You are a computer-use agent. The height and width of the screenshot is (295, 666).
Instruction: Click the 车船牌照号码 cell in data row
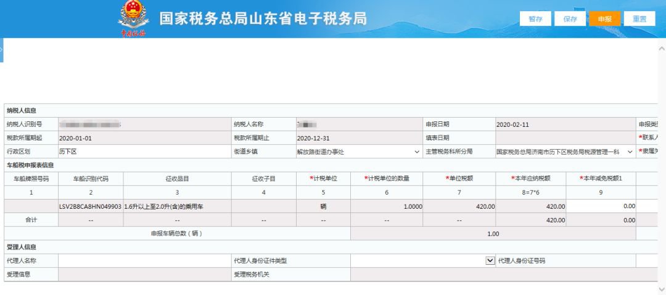31,207
